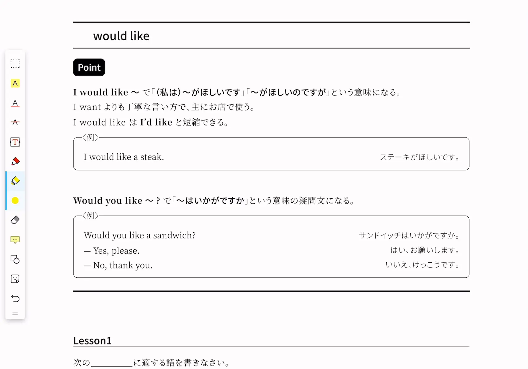
Task: Open the shapes tool
Action: [x=15, y=259]
